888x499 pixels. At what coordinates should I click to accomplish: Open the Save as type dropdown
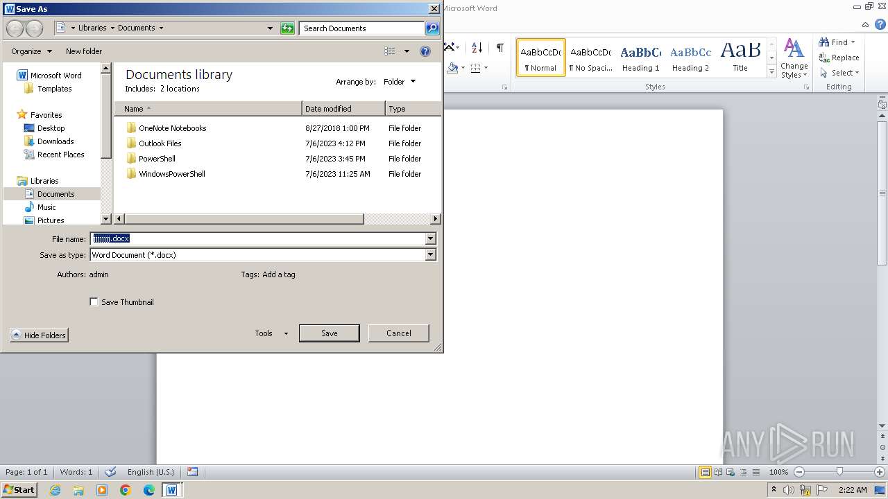coord(430,255)
